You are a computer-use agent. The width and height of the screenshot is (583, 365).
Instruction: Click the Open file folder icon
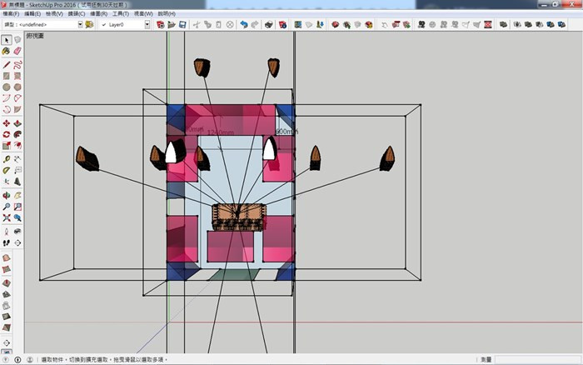tap(170, 25)
